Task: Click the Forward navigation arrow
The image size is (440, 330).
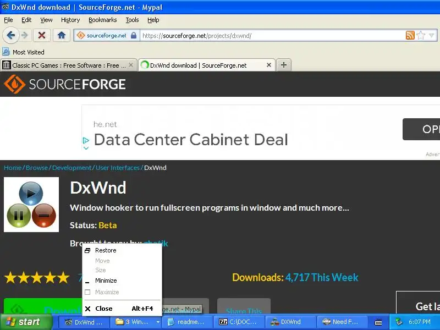Action: (25, 35)
